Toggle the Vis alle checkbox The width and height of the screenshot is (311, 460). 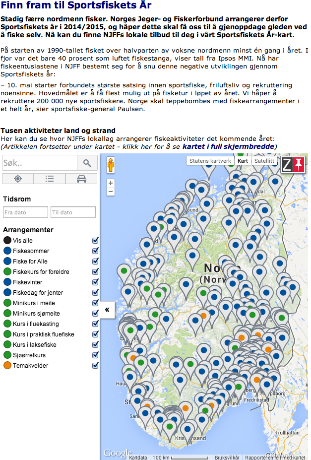[x=95, y=240]
